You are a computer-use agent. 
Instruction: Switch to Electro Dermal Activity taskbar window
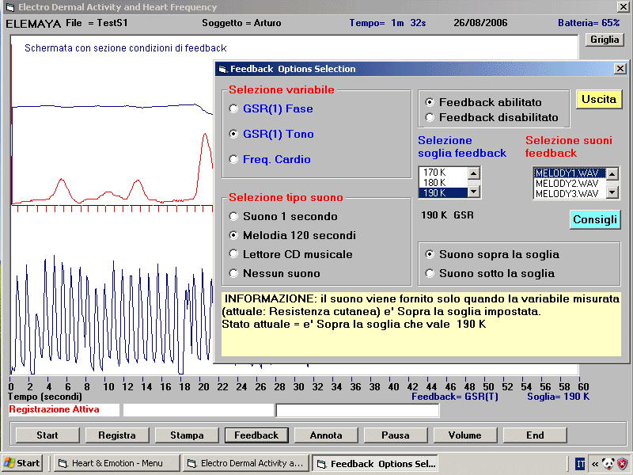point(244,463)
